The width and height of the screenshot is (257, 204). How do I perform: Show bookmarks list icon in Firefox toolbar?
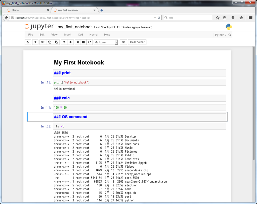(x=225, y=18)
